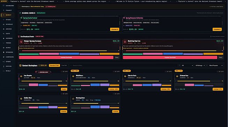Select the Market sidebar item
The width and height of the screenshot is (228, 127).
tap(8, 15)
